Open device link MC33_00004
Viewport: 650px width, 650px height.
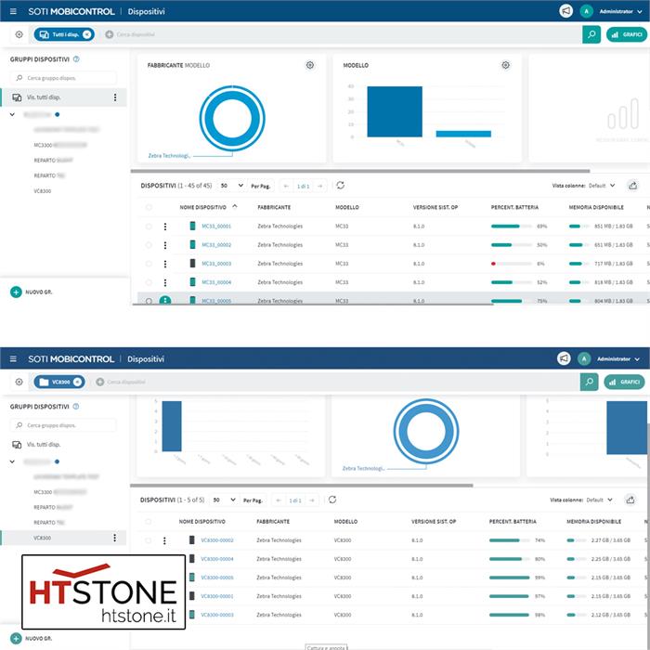tap(216, 282)
